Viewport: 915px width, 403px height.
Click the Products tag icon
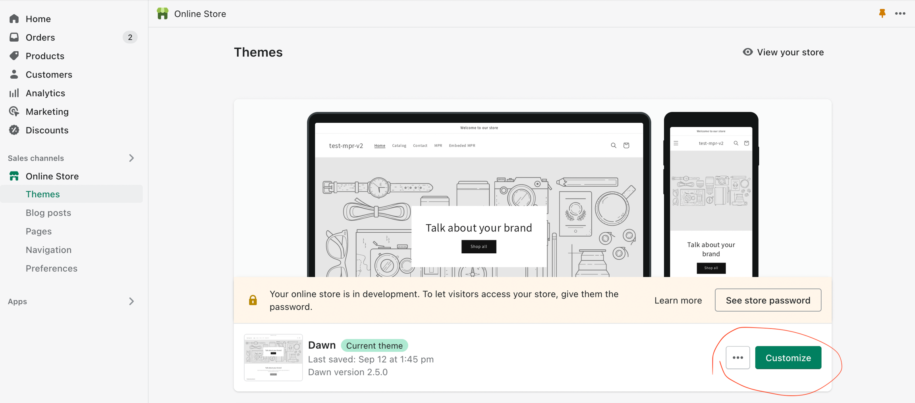pos(14,56)
